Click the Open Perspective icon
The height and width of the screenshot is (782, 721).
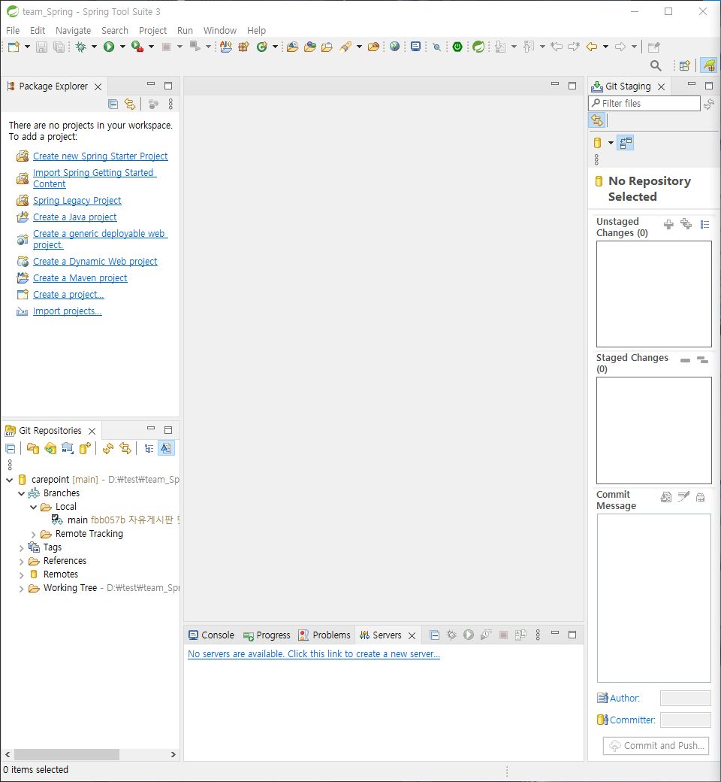click(x=685, y=65)
